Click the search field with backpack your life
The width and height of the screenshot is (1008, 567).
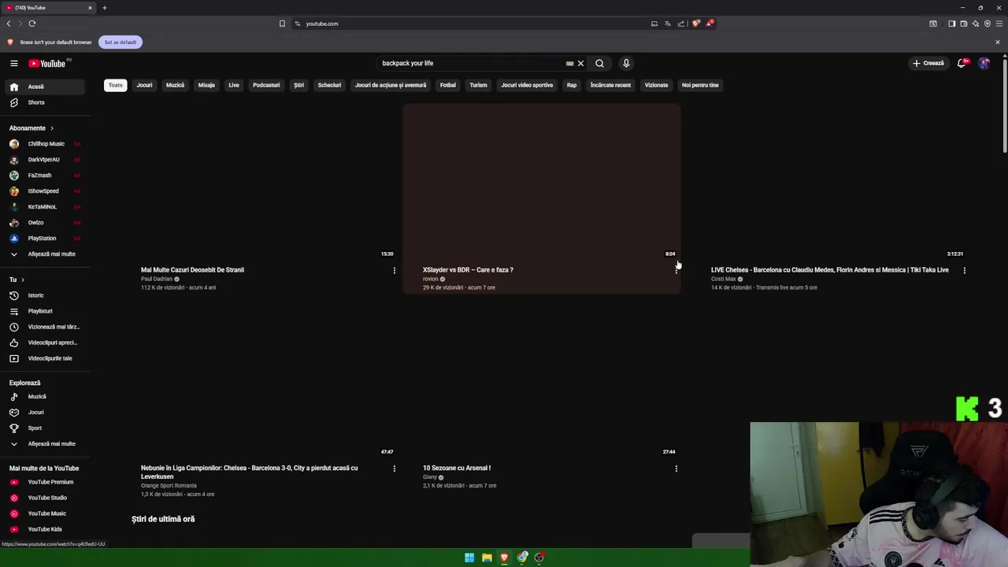pos(471,63)
